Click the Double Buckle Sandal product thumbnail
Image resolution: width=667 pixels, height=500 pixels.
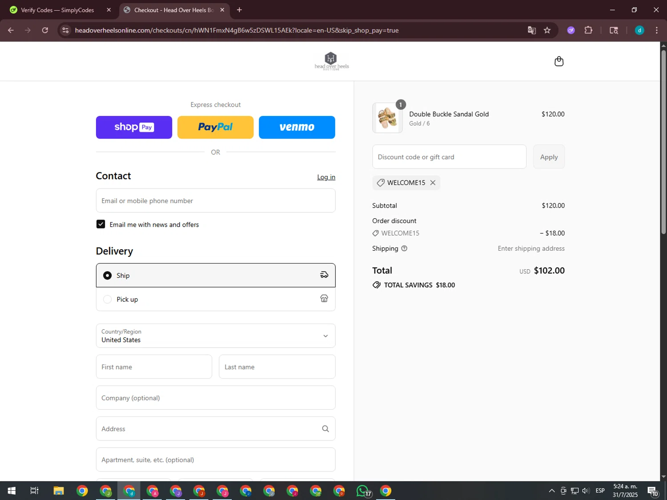[x=387, y=118]
